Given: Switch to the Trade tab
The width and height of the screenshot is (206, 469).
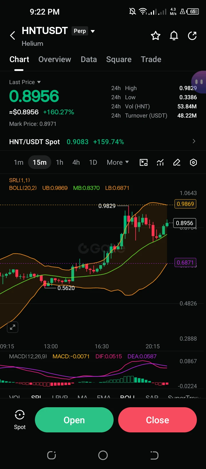Looking at the screenshot, I should pos(151,59).
